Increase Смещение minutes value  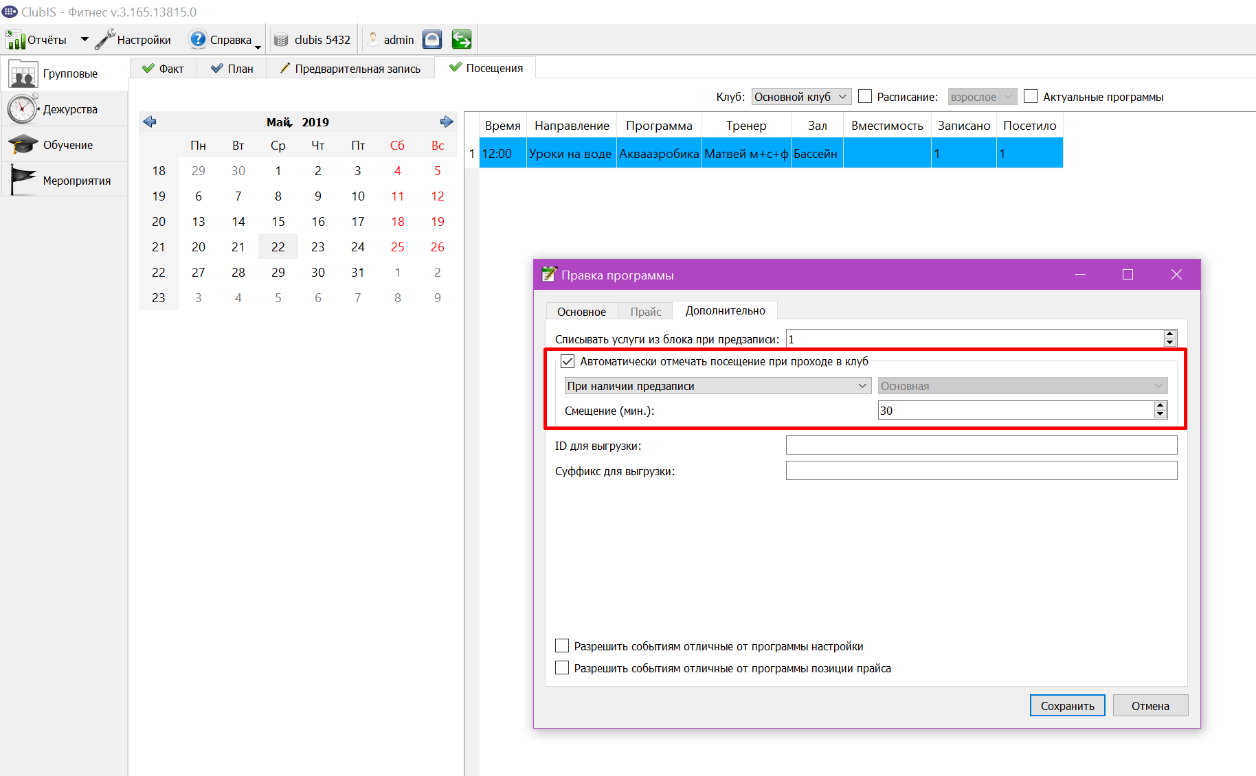(x=1160, y=406)
